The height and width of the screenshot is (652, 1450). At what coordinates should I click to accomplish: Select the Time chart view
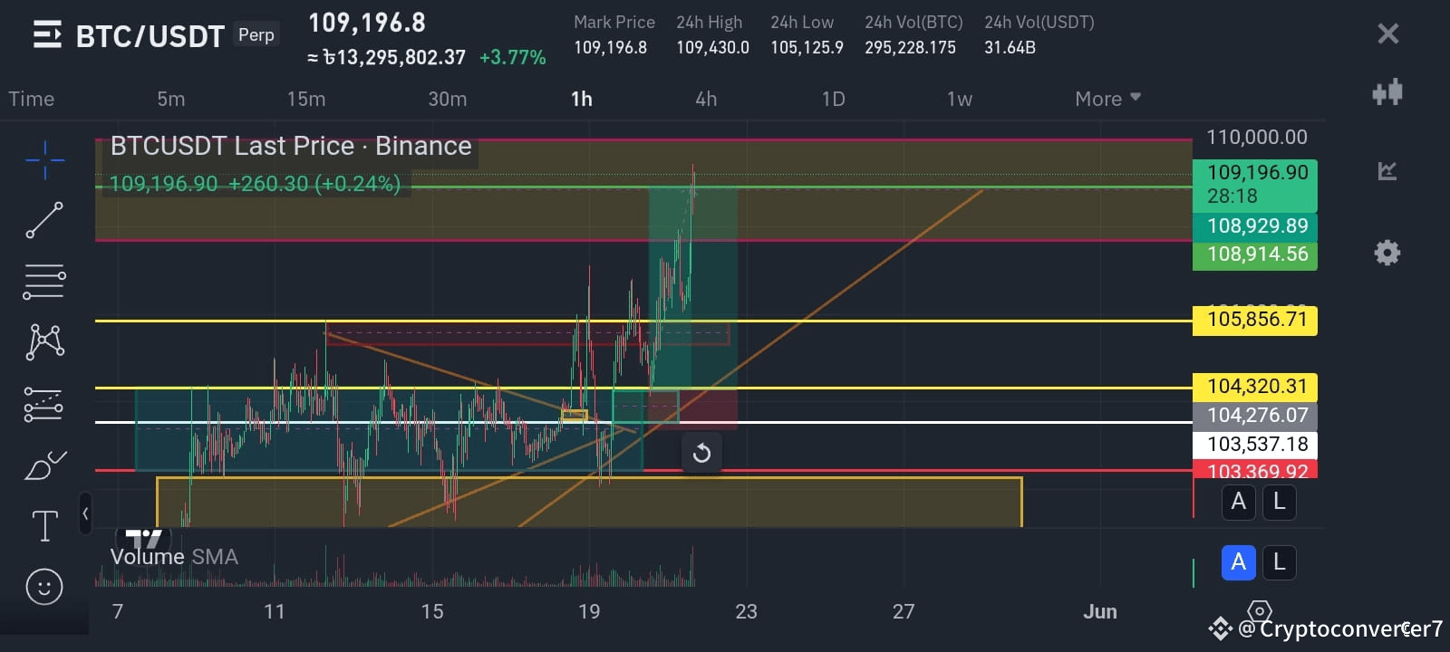pos(32,99)
